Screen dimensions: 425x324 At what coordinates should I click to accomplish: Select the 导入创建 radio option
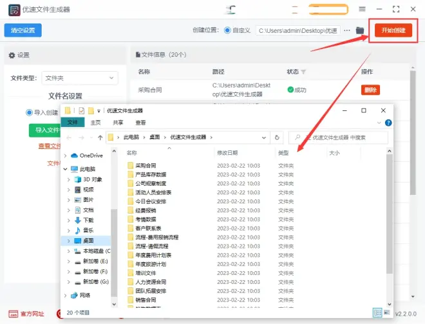tap(29, 112)
